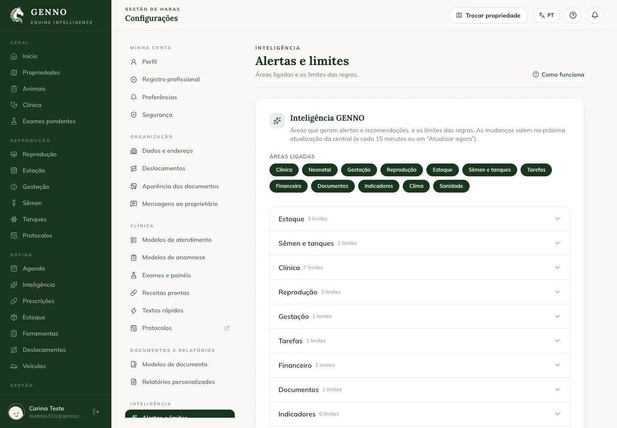
Task: Open Preferências in settings menu
Action: pos(180,97)
